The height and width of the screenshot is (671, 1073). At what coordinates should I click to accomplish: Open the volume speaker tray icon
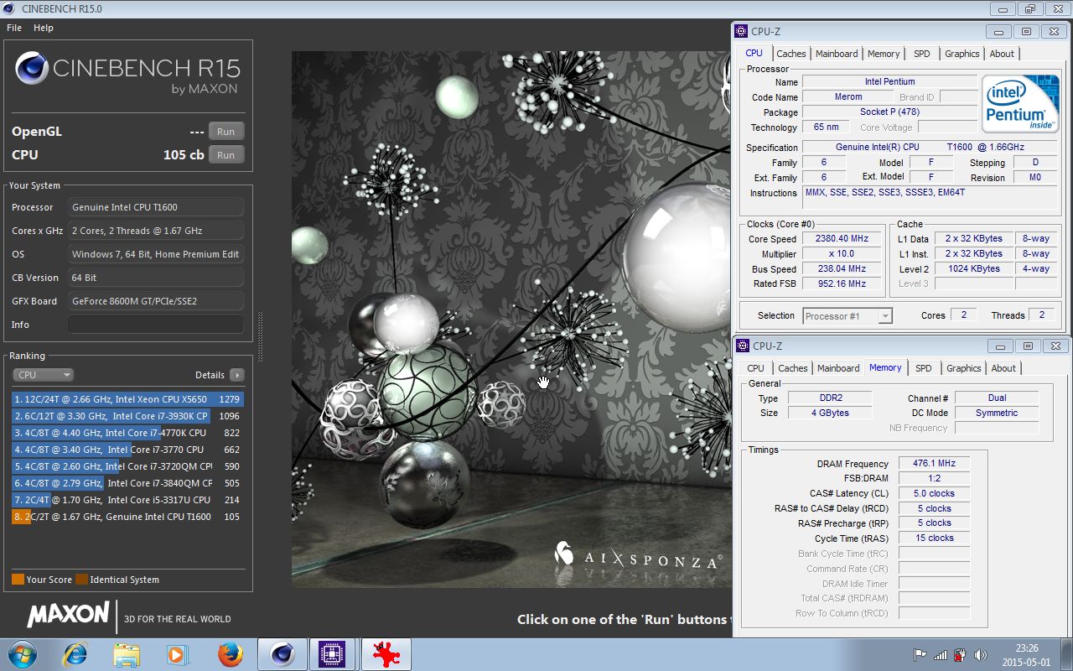click(980, 655)
